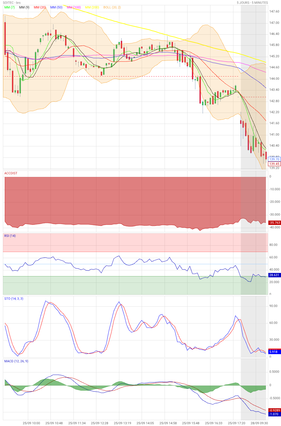Click the -35.763 ACCDIST value tag
Screen dimensions: 281x426
click(x=274, y=223)
